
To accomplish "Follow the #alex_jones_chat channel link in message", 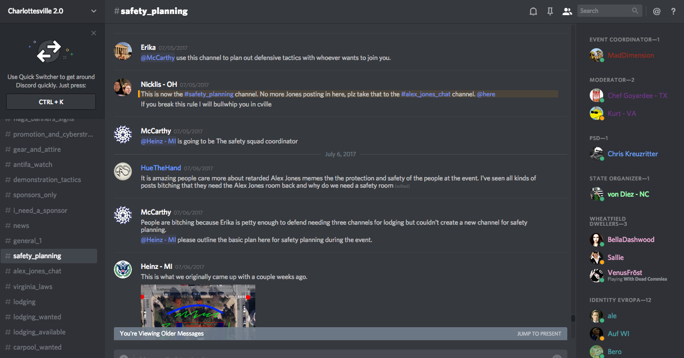I will (x=426, y=94).
